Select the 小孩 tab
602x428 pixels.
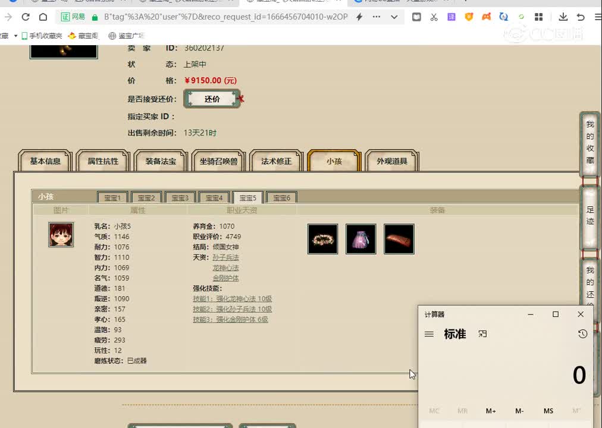click(x=334, y=161)
